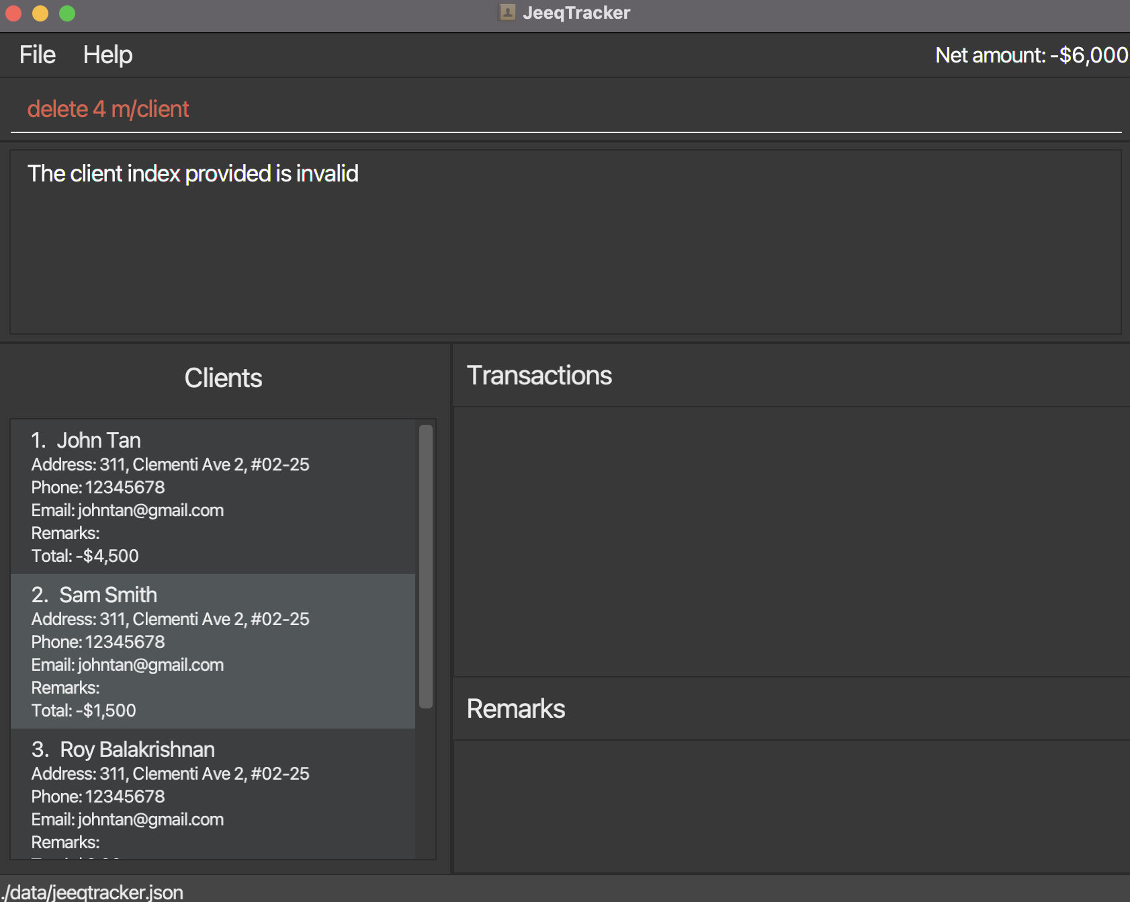This screenshot has width=1130, height=902.
Task: Click the empty Transactions list area
Action: (791, 541)
